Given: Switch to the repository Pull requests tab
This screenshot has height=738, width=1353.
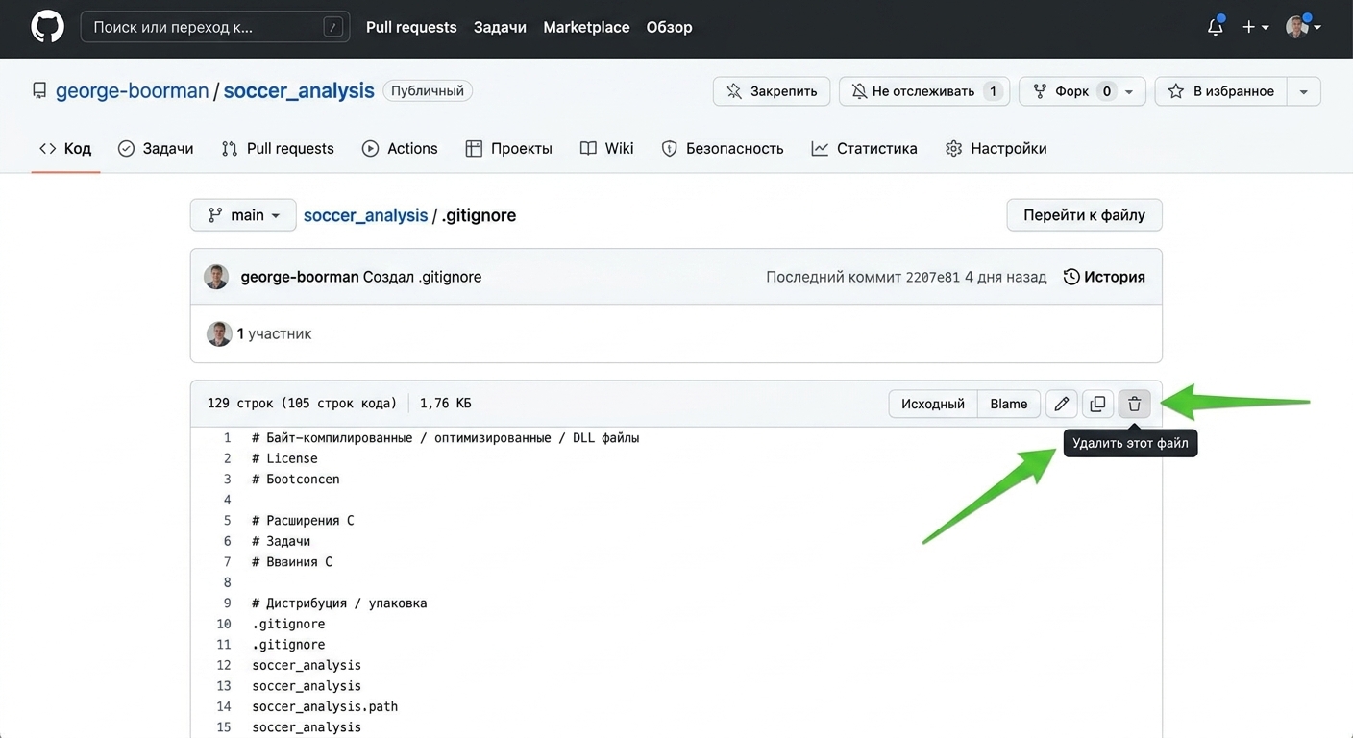Looking at the screenshot, I should pos(278,148).
